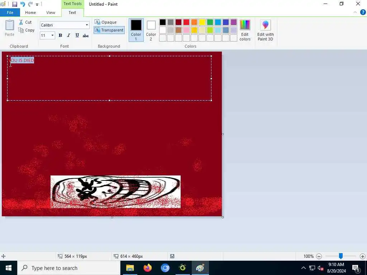This screenshot has width=367, height=275.
Task: Open the Windows Start menu
Action: pos(9,268)
